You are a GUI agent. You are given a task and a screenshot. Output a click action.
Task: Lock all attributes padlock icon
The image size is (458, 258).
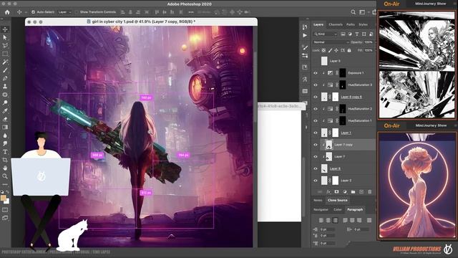[x=349, y=50]
